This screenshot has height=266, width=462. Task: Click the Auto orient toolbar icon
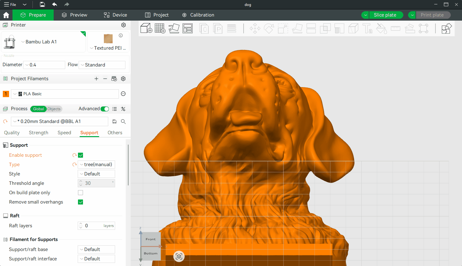[x=174, y=28]
